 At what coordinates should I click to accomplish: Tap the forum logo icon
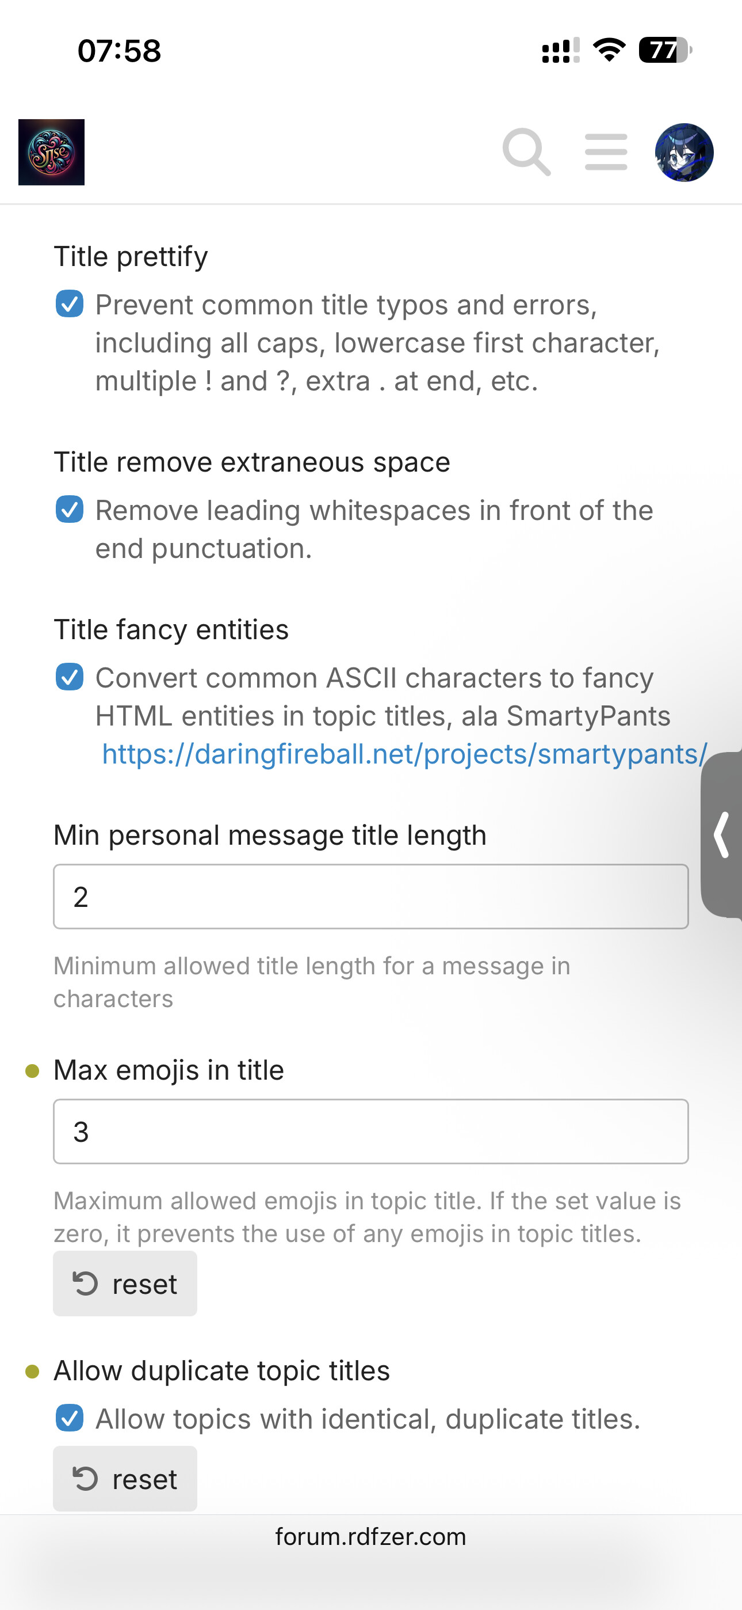(51, 152)
